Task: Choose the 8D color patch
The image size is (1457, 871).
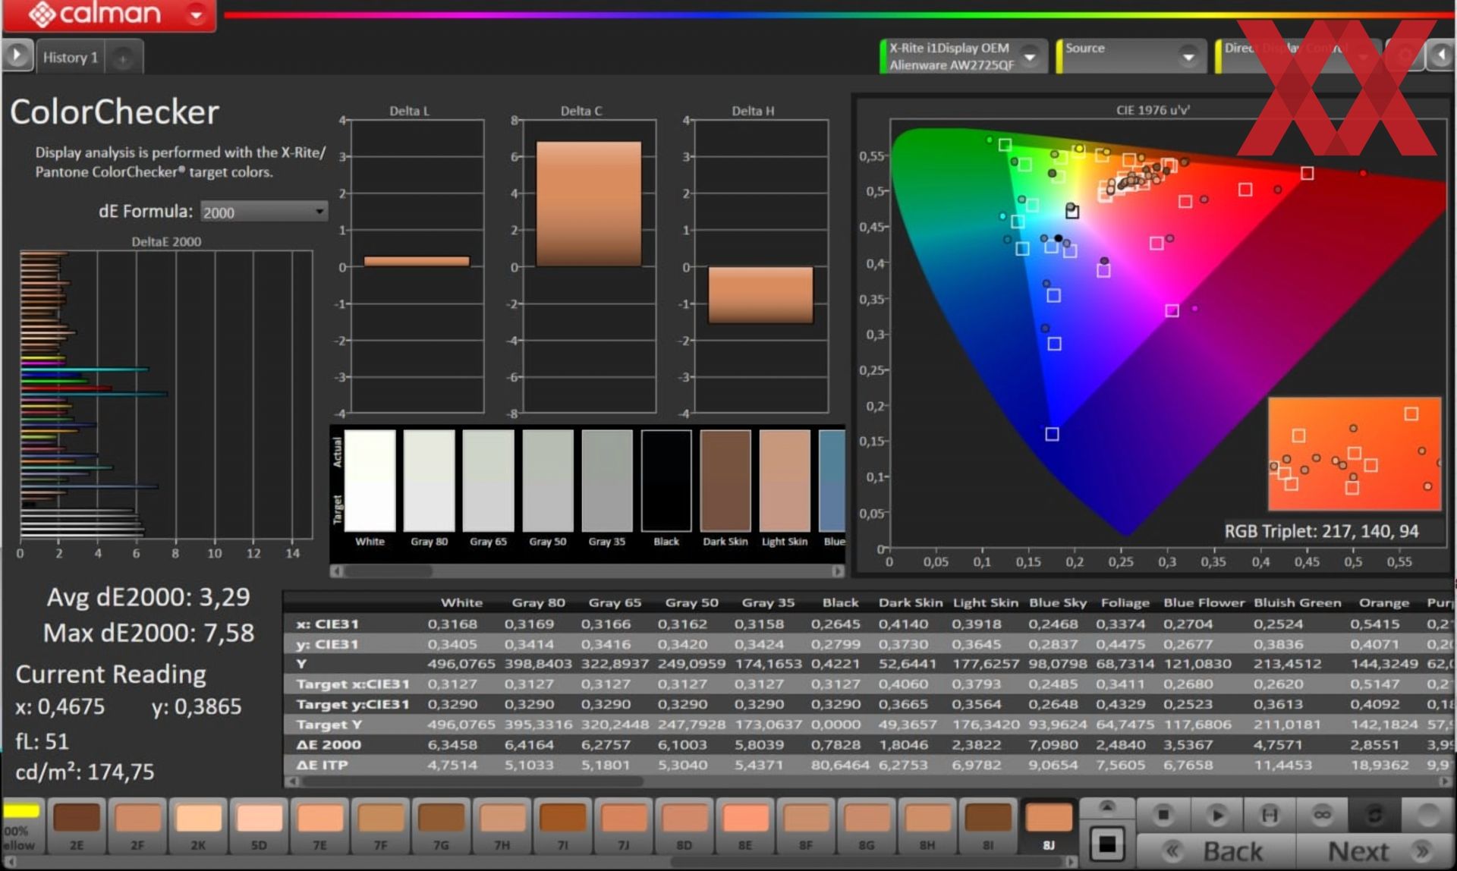Action: pos(684,826)
